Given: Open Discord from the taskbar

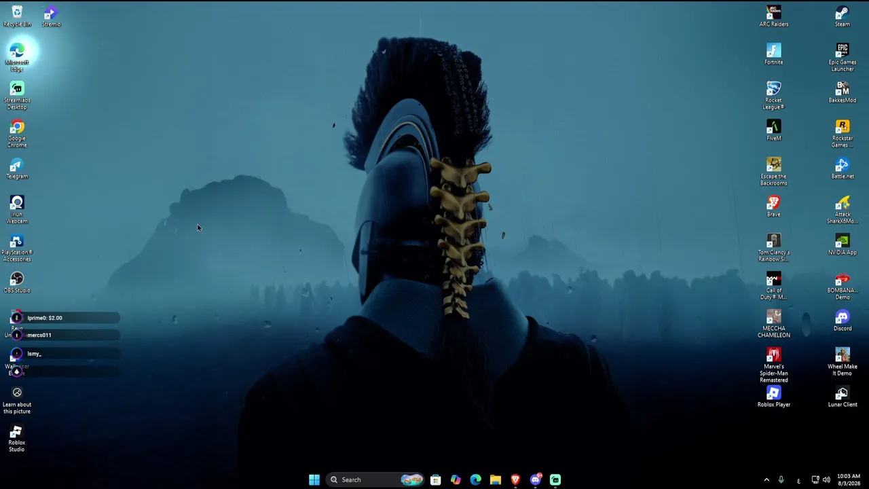Looking at the screenshot, I should coord(536,479).
